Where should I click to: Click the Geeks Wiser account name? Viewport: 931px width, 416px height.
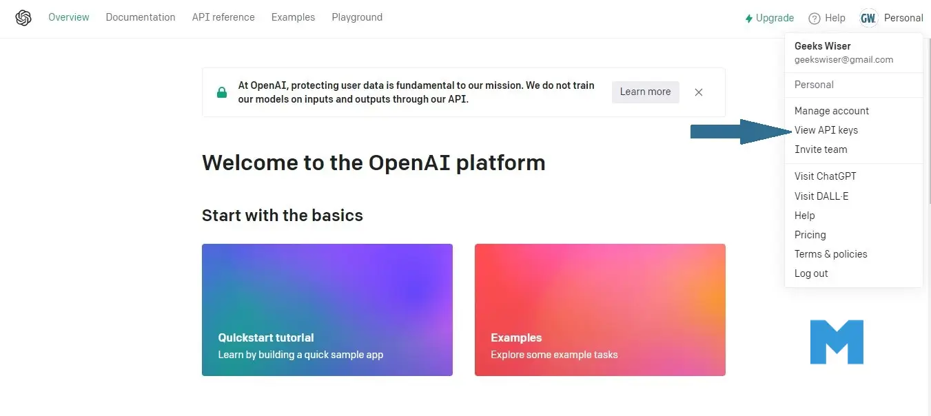[823, 46]
